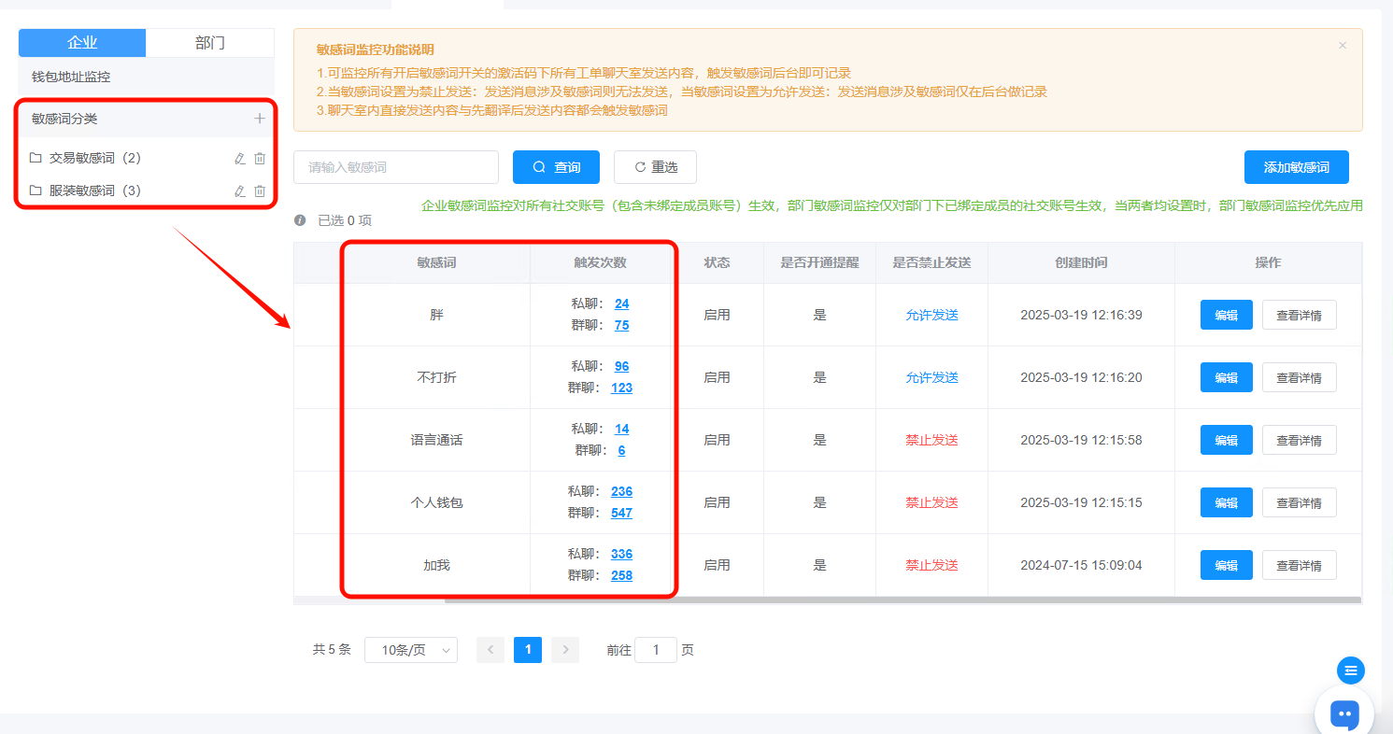The height and width of the screenshot is (734, 1393).
Task: Click the edit pencil icon beside 交易敏感词
Action: (240, 158)
